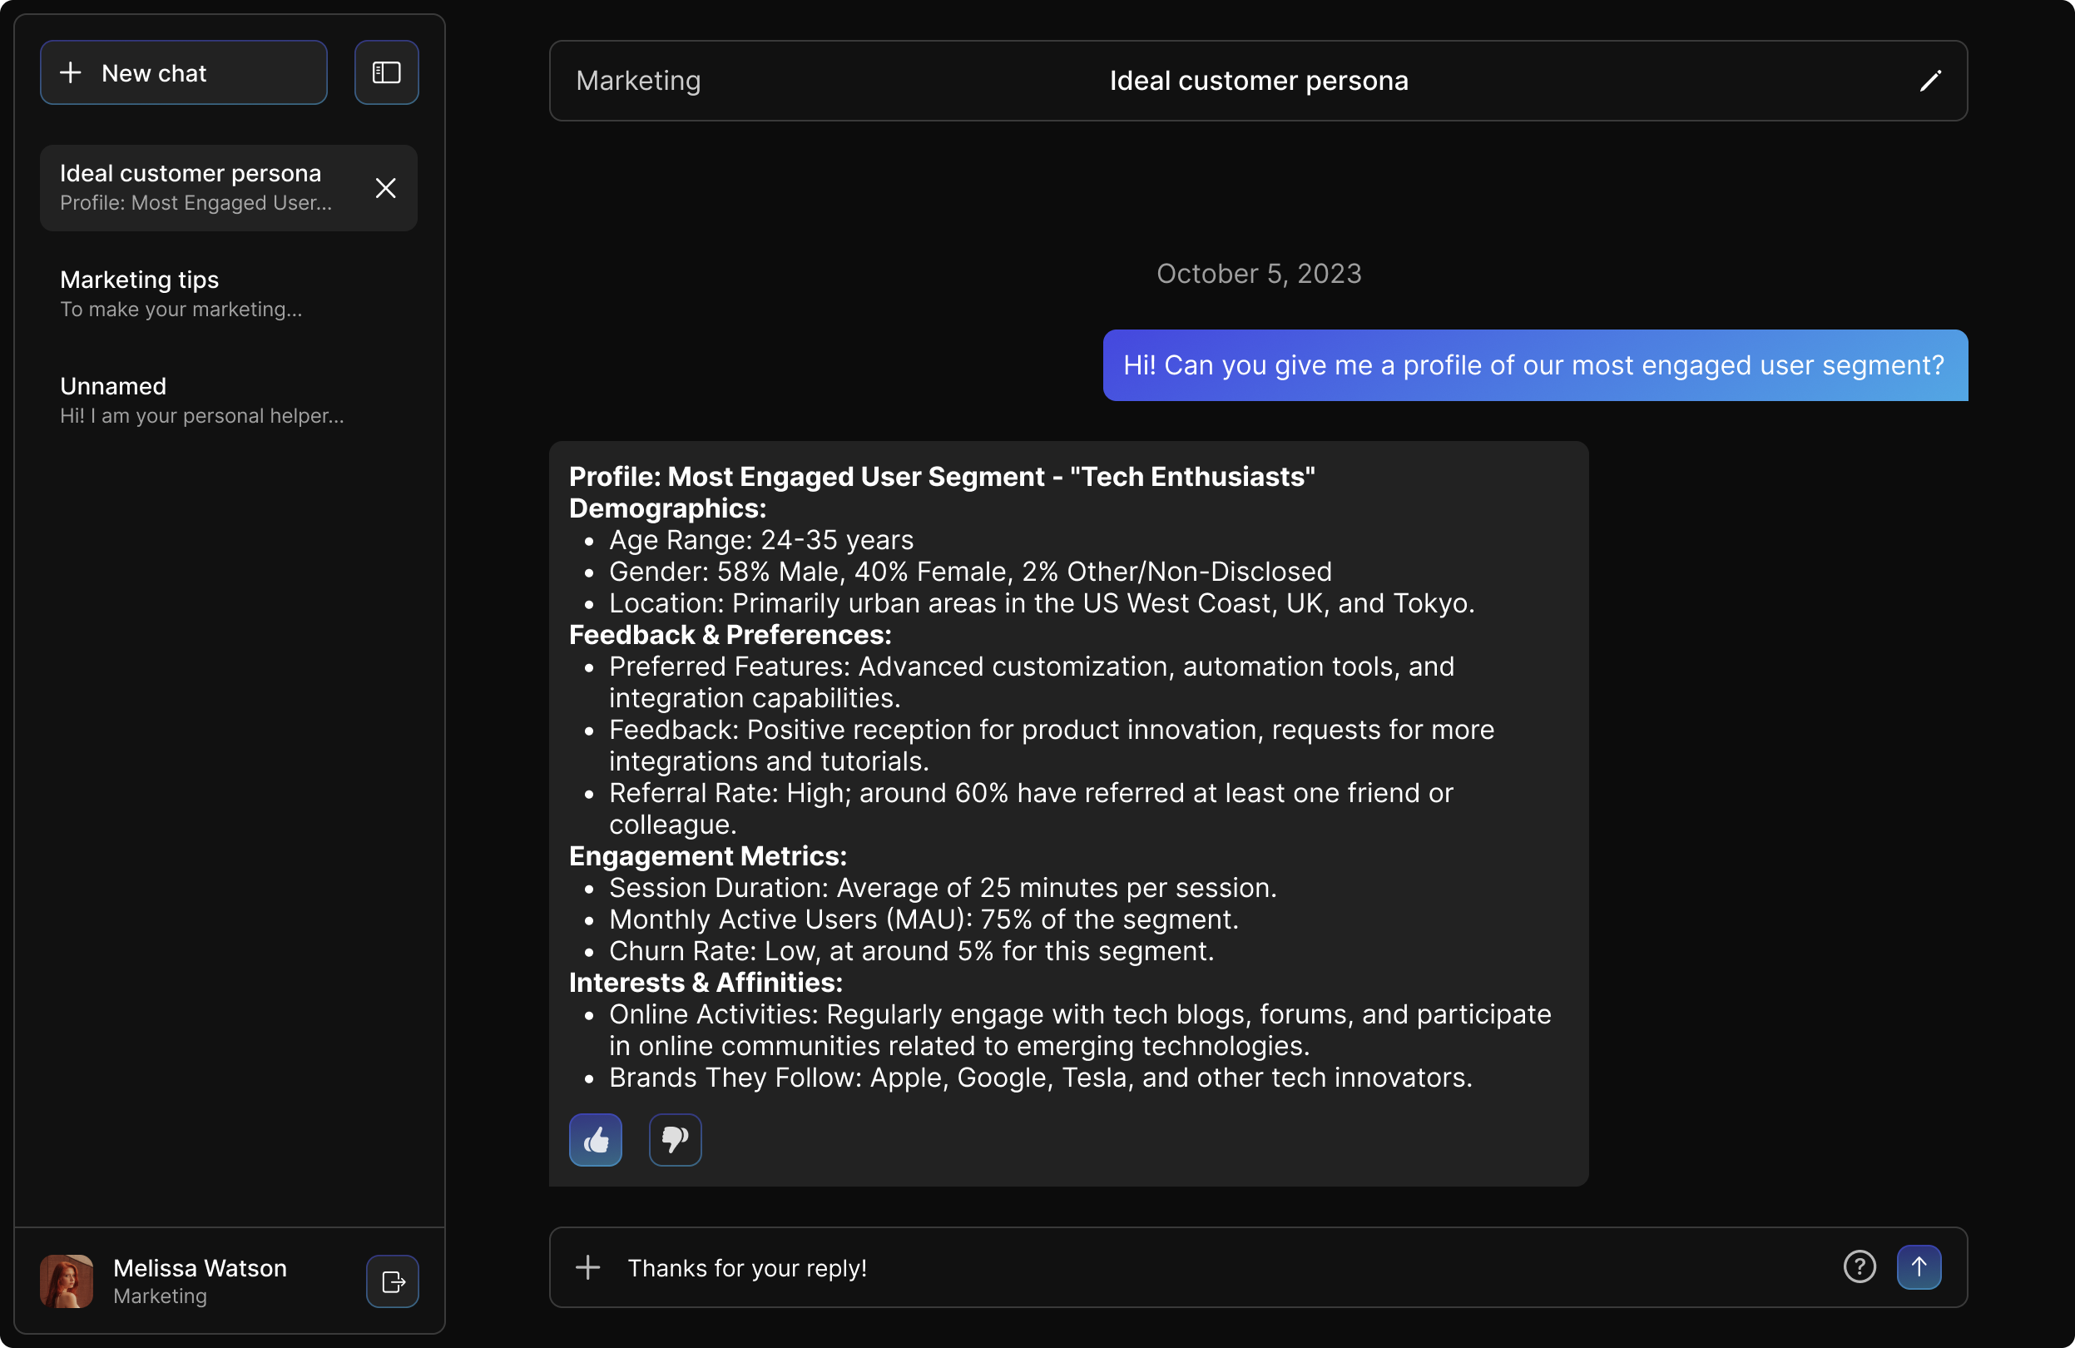Open the help question mark icon

pos(1859,1267)
